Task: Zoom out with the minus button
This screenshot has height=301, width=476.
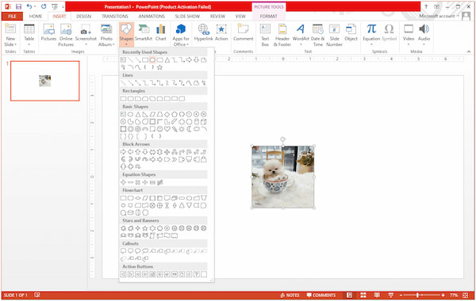Action: click(x=401, y=295)
